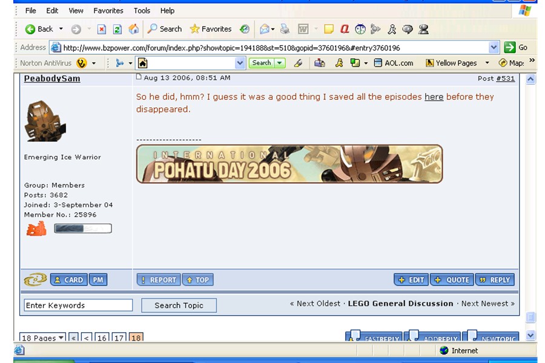545x363 pixels.
Task: Click the blue AOL toolbar logo icon
Action: [x=119, y=63]
